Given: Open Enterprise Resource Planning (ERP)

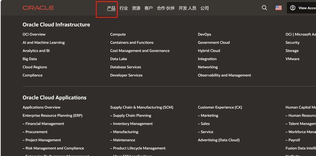Looking at the screenshot, I should (52, 115).
